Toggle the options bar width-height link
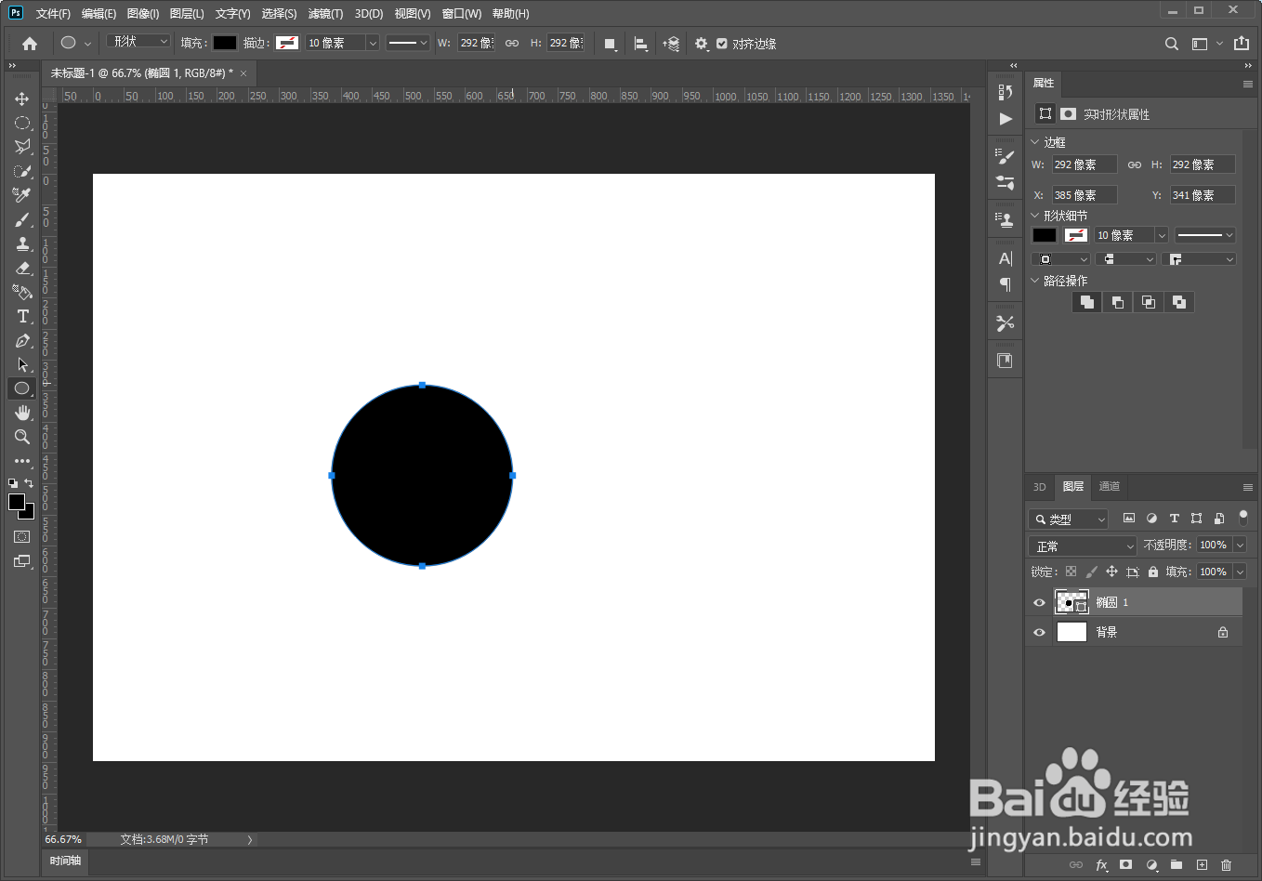1262x881 pixels. coord(512,44)
